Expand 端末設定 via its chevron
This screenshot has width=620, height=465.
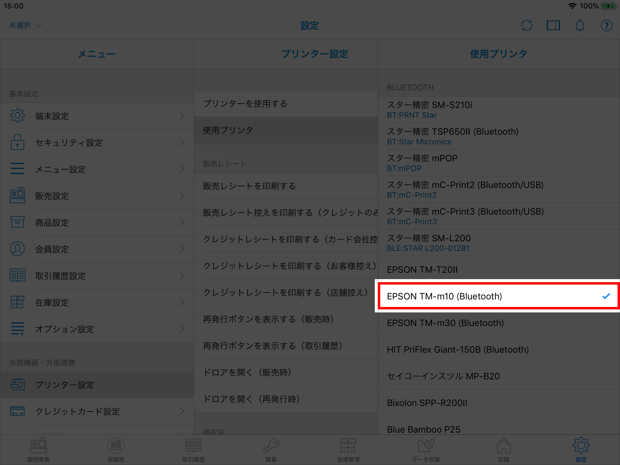182,116
